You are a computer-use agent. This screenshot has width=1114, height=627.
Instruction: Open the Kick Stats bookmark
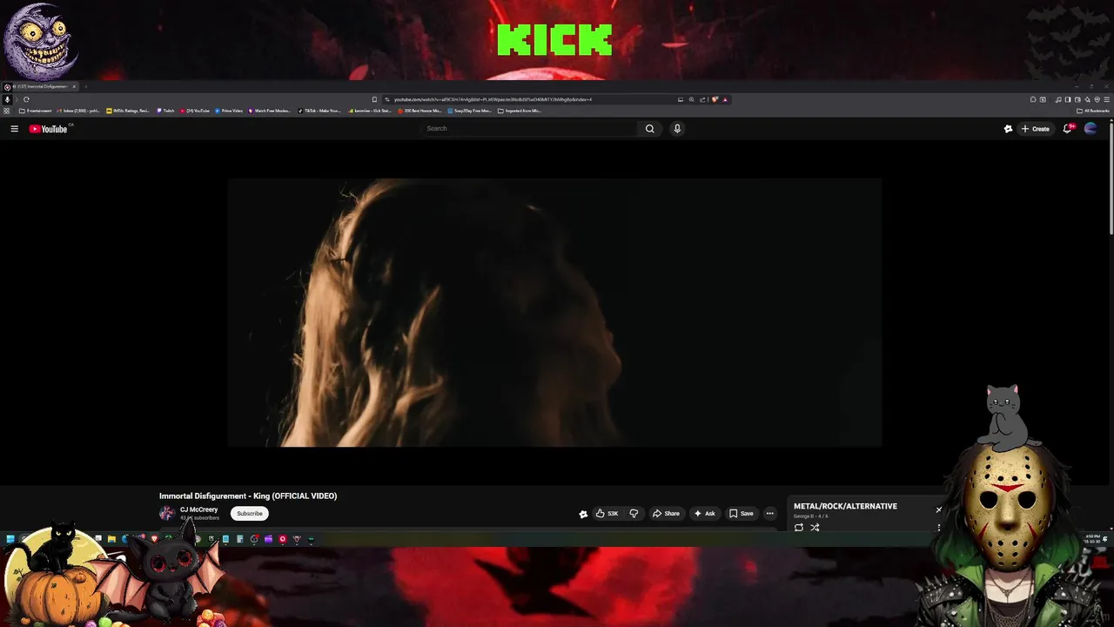click(x=370, y=111)
